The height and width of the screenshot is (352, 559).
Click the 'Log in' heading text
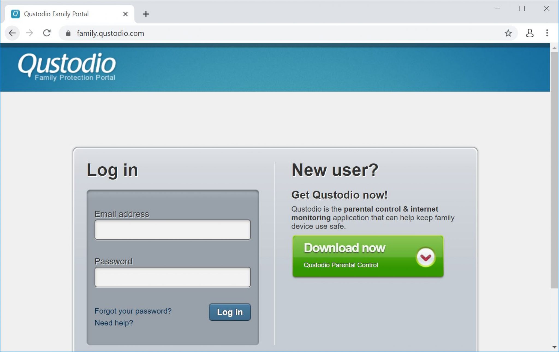112,170
